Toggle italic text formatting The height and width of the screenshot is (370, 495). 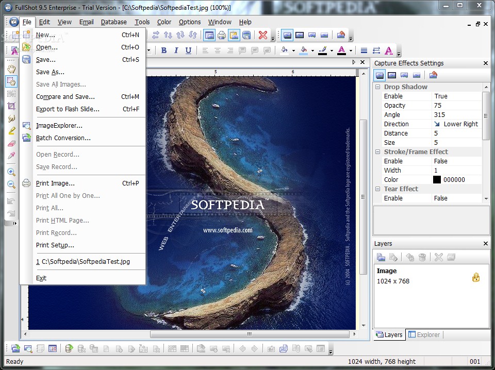(176, 51)
